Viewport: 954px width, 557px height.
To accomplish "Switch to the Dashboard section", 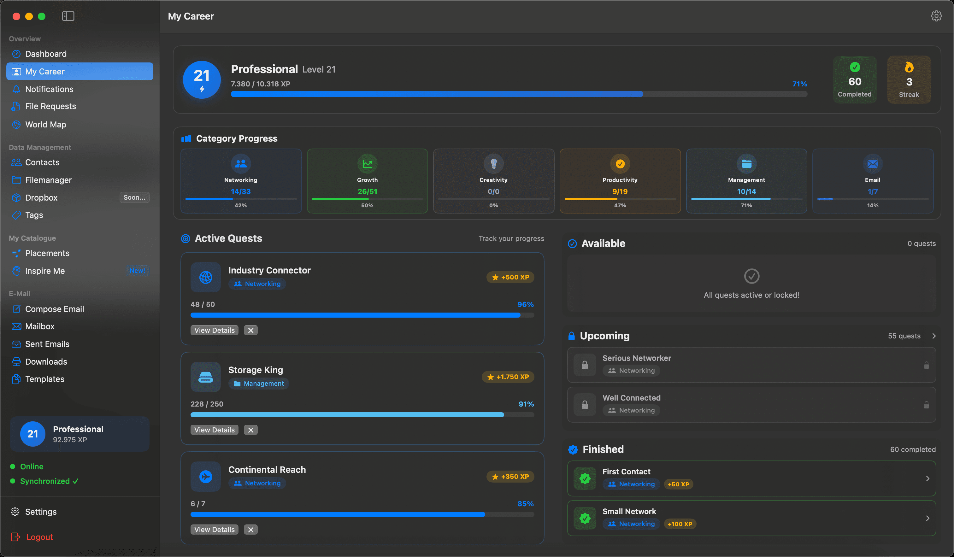I will (x=46, y=53).
